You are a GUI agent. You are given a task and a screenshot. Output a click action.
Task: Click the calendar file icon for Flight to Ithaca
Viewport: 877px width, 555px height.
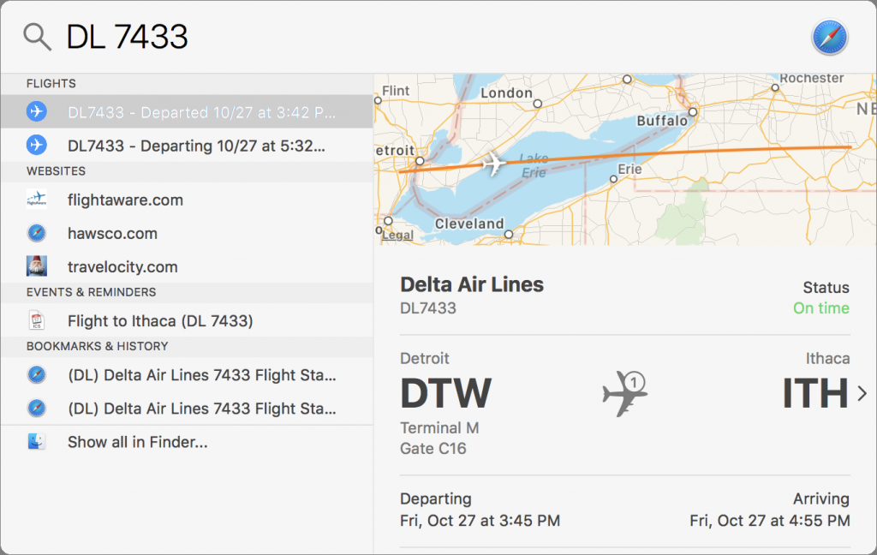tap(37, 320)
